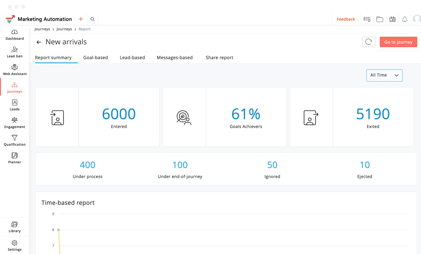This screenshot has width=421, height=254.
Task: Open the calendar icon in header
Action: pyautogui.click(x=392, y=19)
